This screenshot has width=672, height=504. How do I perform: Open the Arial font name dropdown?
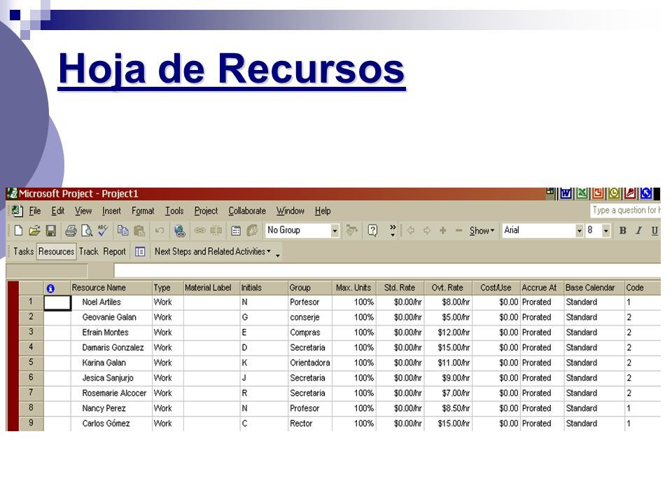click(579, 231)
